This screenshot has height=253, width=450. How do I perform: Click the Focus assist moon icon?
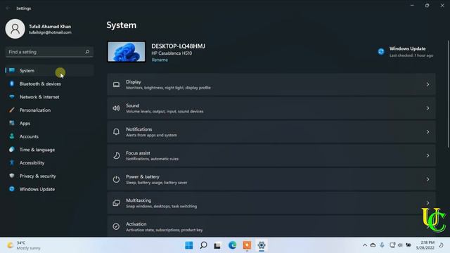[x=116, y=155]
